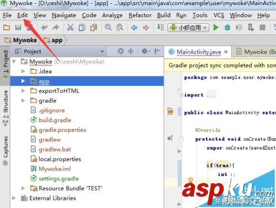Click the class gutter icon beside MainActivity

[x=170, y=111]
